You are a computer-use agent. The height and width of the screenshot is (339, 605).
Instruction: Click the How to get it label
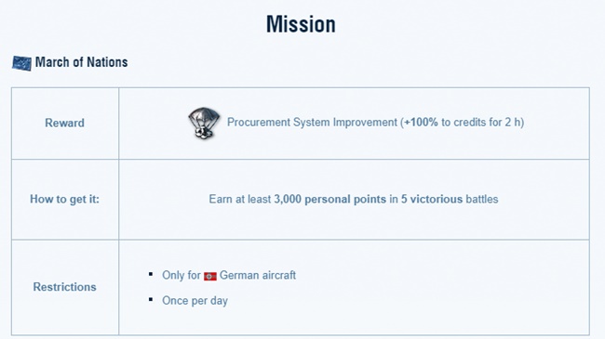[65, 199]
